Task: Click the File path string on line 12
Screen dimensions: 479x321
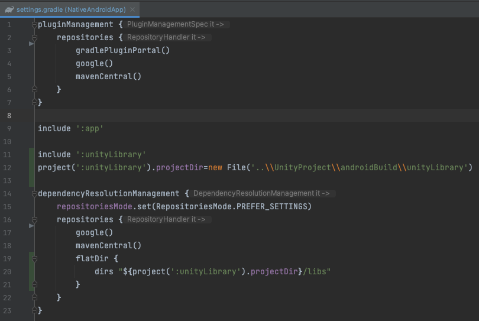Action: (360, 168)
